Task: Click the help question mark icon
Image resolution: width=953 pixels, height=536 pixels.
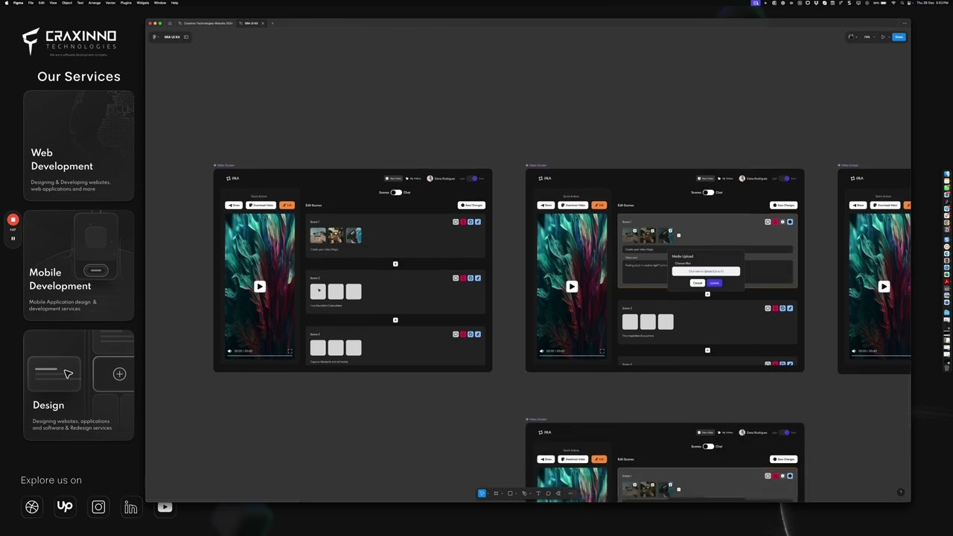Action: tap(901, 493)
